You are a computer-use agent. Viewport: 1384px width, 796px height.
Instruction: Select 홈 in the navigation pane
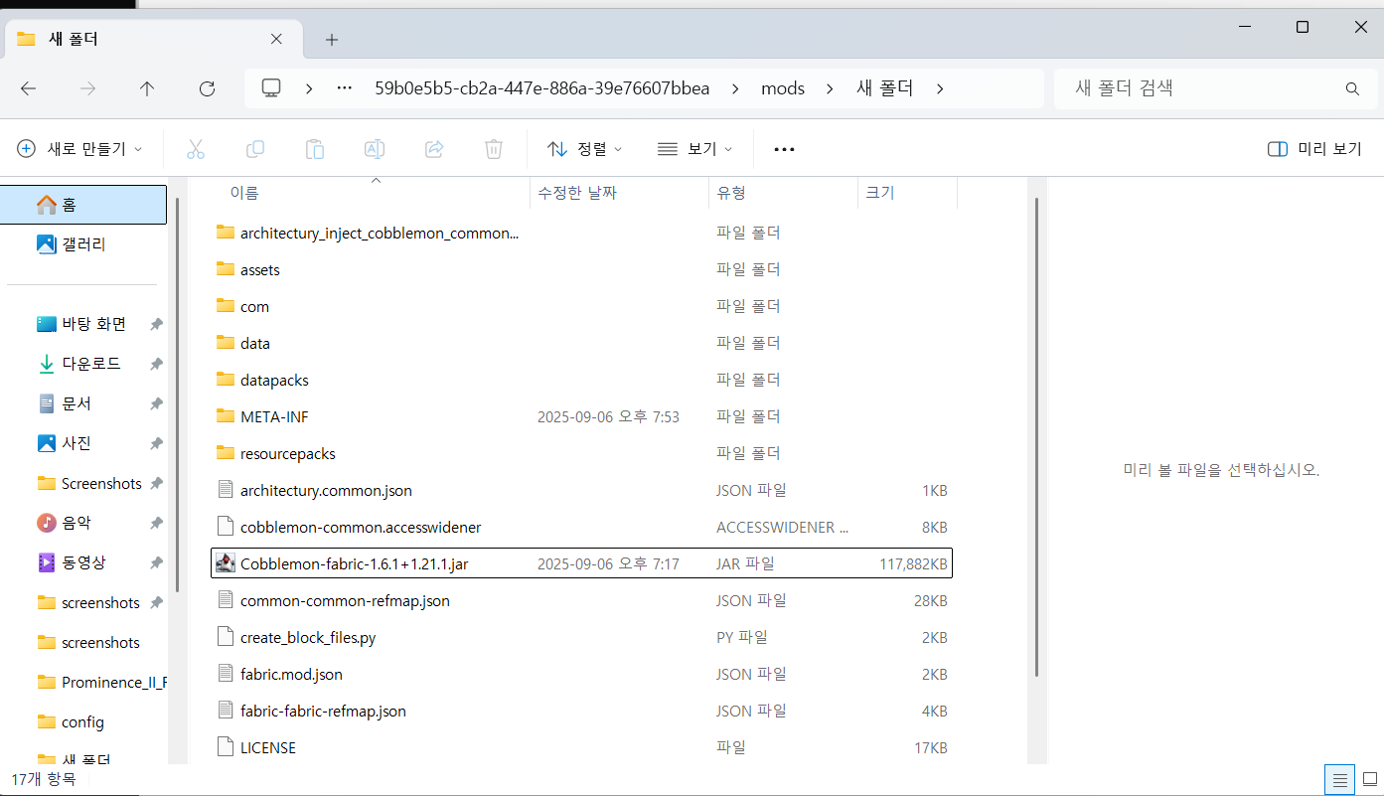pyautogui.click(x=83, y=205)
